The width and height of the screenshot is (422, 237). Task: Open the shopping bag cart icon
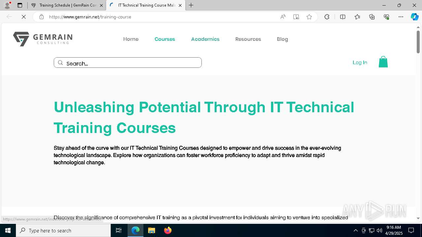[x=383, y=62]
